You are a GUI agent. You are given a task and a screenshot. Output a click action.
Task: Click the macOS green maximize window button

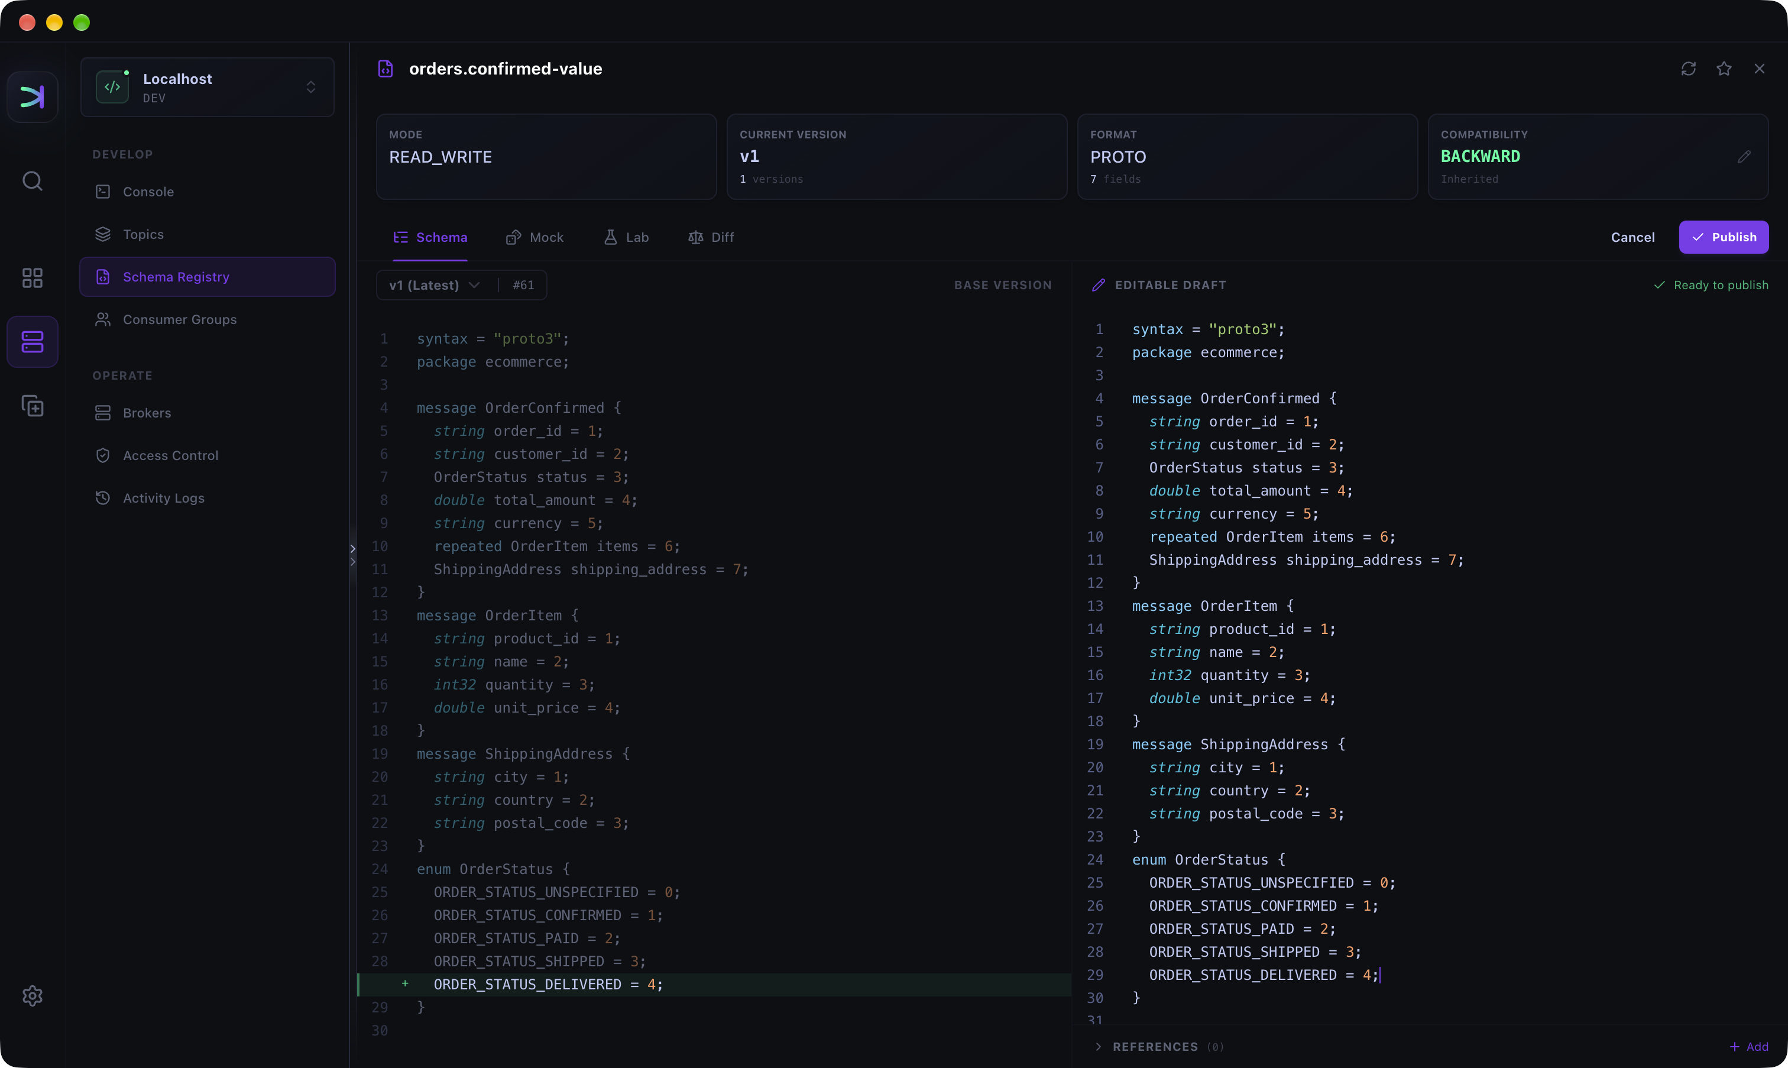pos(82,22)
